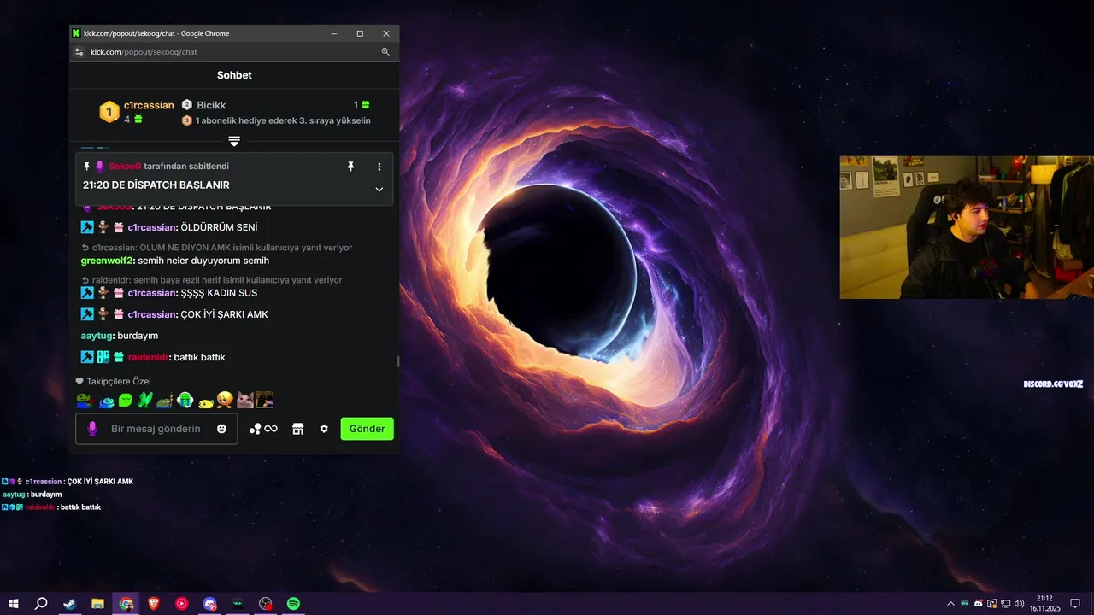Click c1rcassian in ÇOK İYİ ŞARKI message

[152, 314]
